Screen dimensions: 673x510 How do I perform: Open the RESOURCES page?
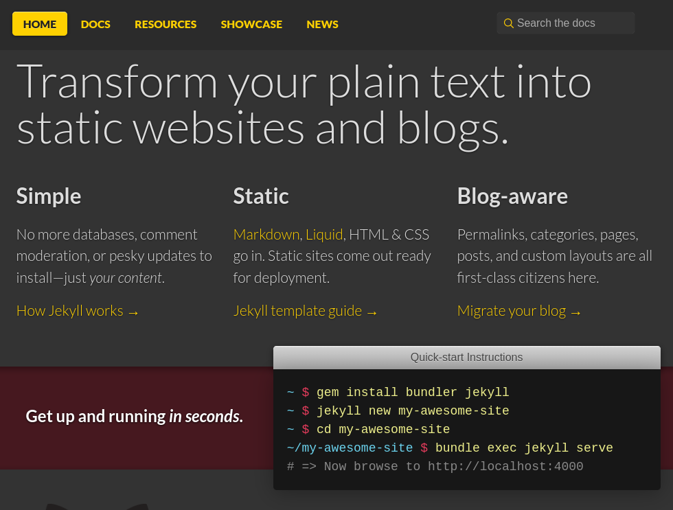coord(166,25)
